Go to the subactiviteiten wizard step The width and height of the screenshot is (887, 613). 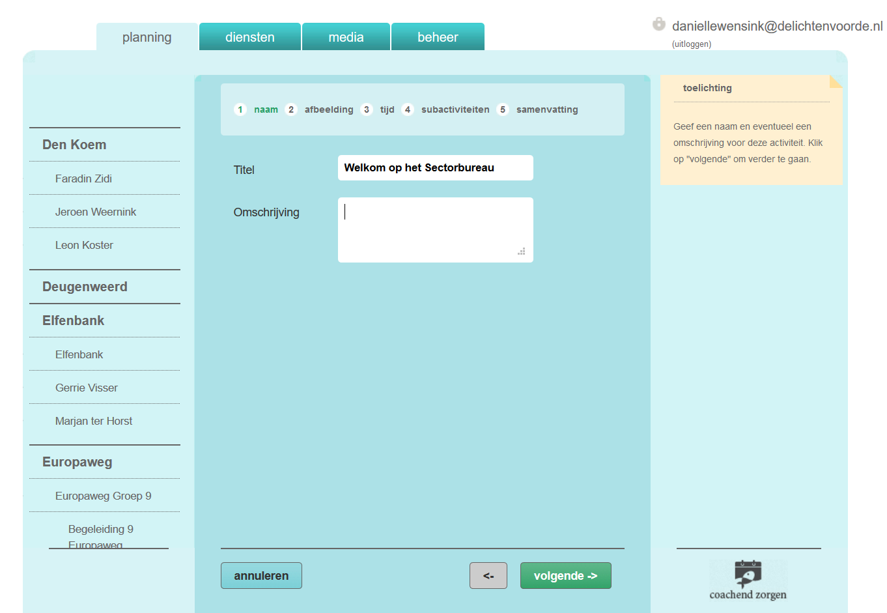pyautogui.click(x=455, y=109)
